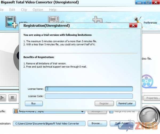
Task: Click the Buy button
Action: tap(34, 103)
